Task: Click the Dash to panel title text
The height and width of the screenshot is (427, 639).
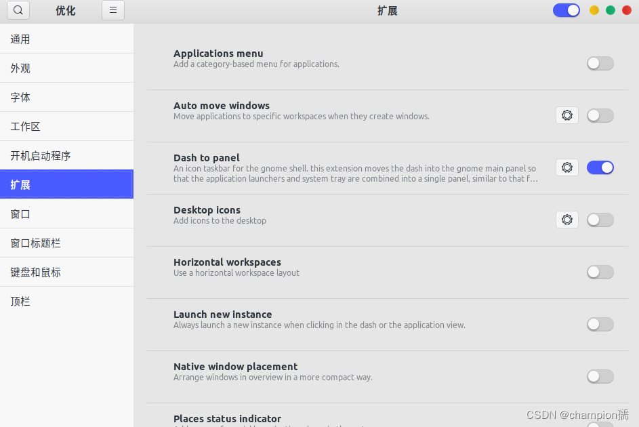Action: click(x=207, y=158)
